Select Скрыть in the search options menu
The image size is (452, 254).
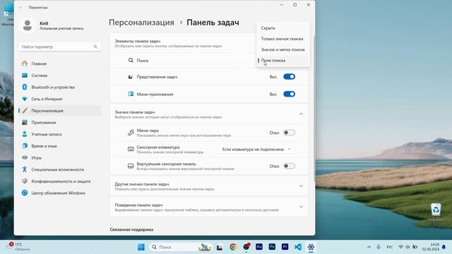click(282, 28)
